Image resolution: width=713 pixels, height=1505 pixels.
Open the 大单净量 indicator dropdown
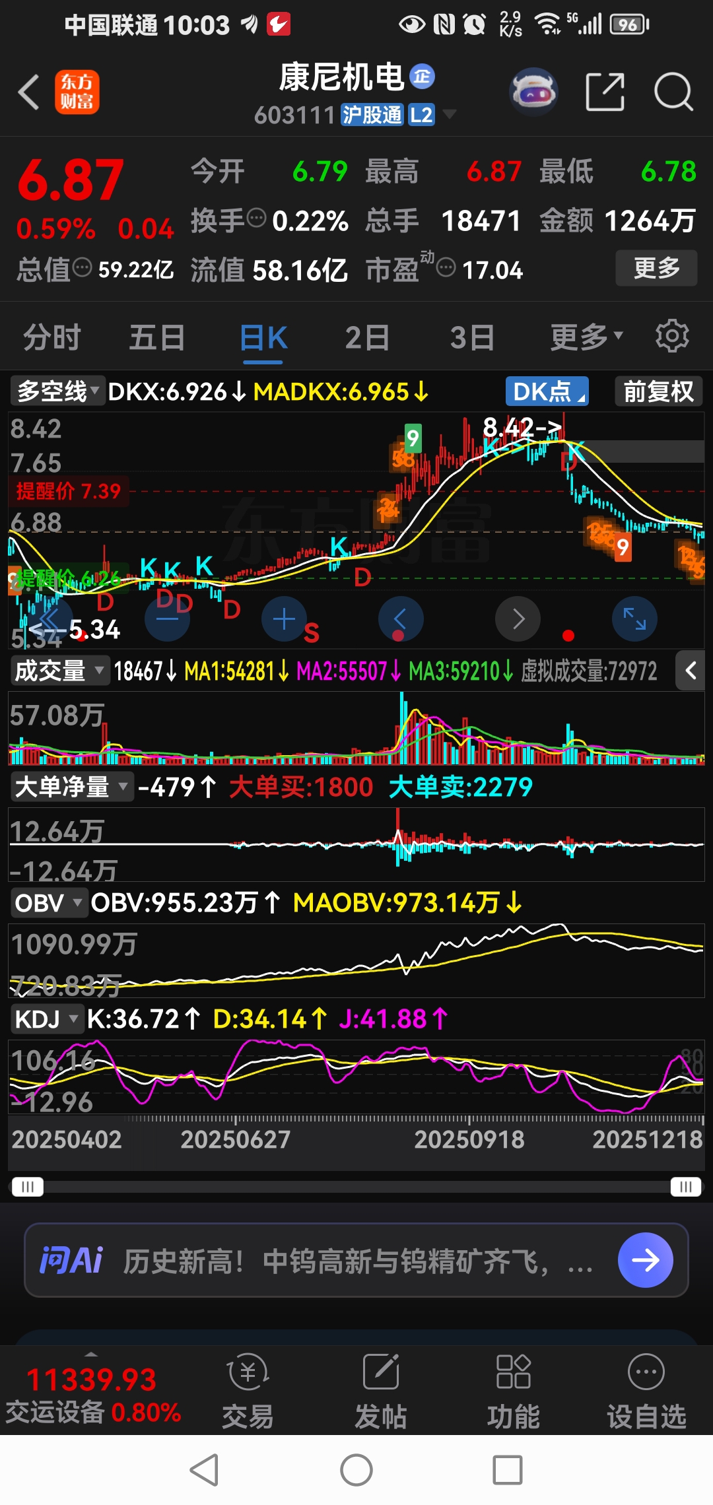pyautogui.click(x=71, y=787)
